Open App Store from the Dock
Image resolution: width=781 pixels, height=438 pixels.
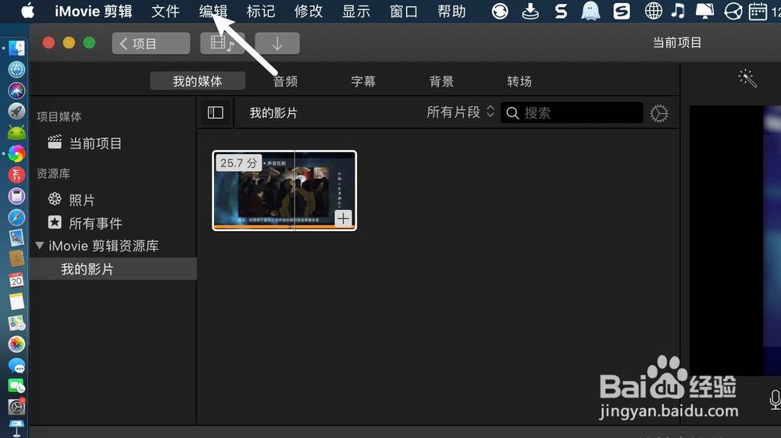(16, 69)
